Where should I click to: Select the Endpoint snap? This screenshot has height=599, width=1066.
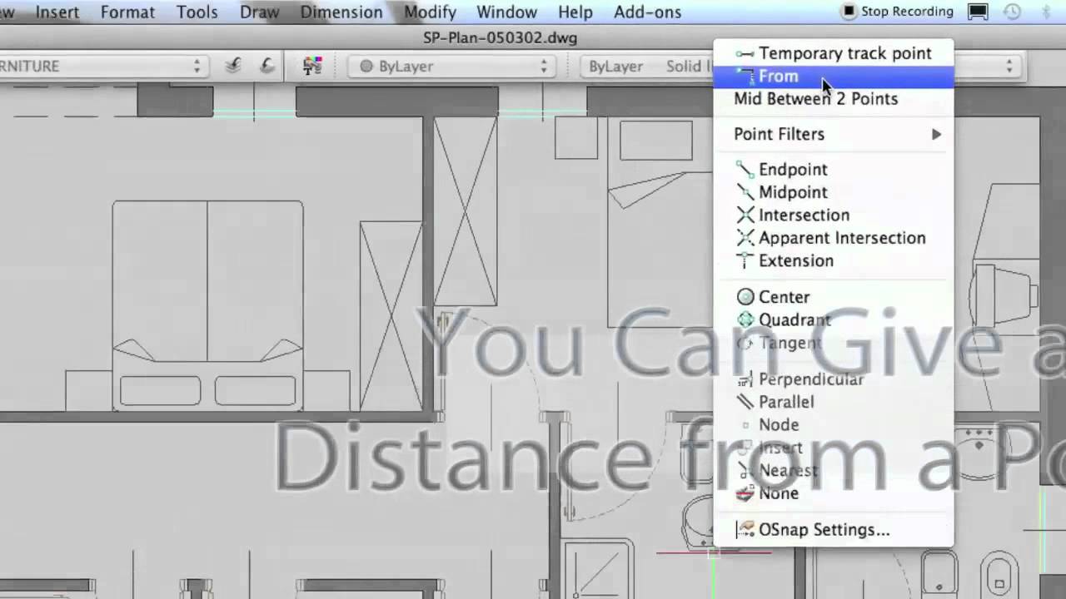[834, 170]
